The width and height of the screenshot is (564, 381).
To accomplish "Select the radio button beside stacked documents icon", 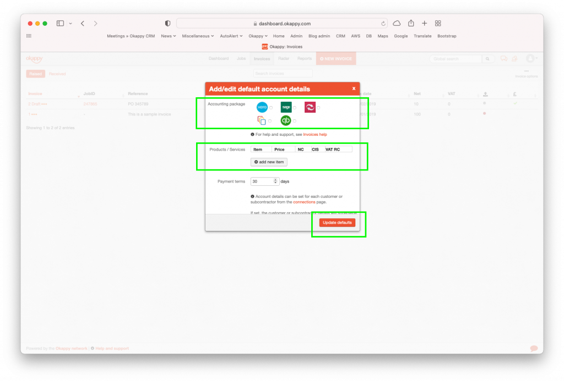I will coord(270,121).
